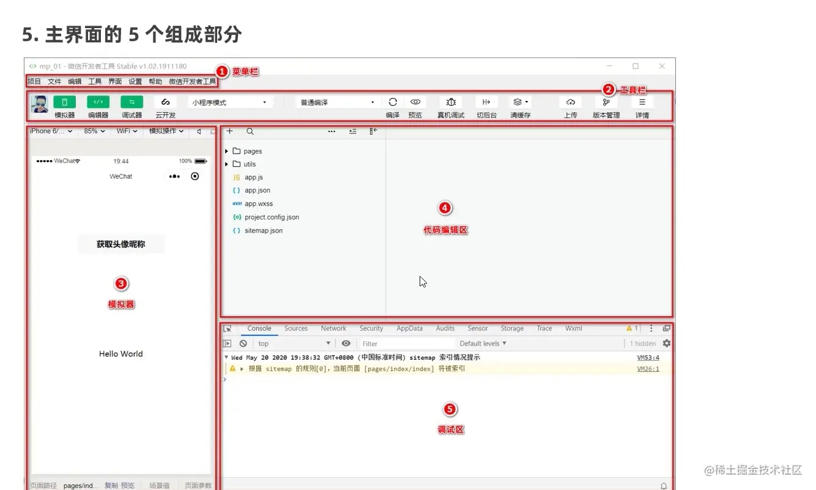Open the 小程序模式 mode dropdown
The image size is (816, 490).
click(x=229, y=102)
